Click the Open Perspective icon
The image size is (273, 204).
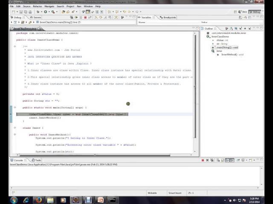tap(235, 12)
